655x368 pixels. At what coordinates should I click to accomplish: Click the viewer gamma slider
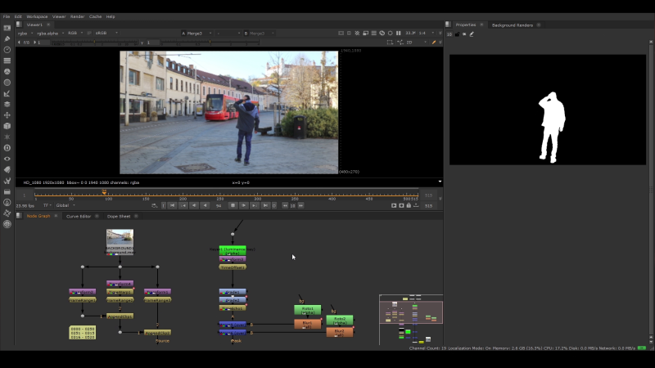click(x=210, y=43)
